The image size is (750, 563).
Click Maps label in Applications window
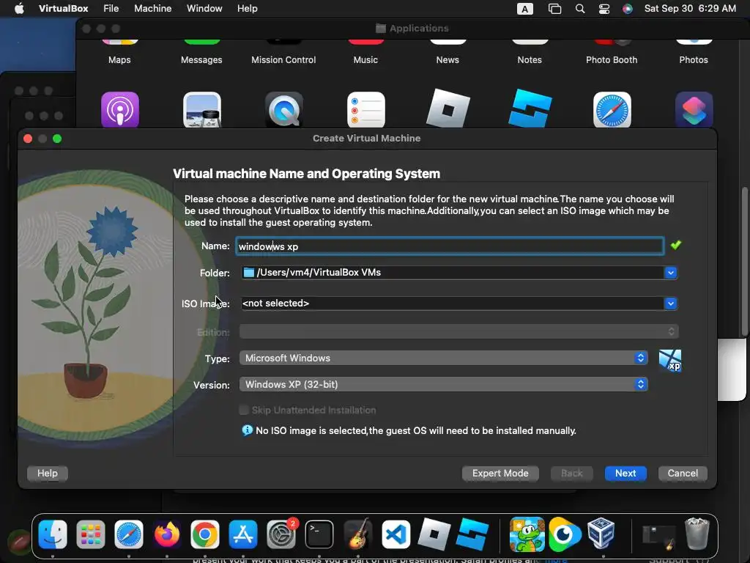pos(119,60)
